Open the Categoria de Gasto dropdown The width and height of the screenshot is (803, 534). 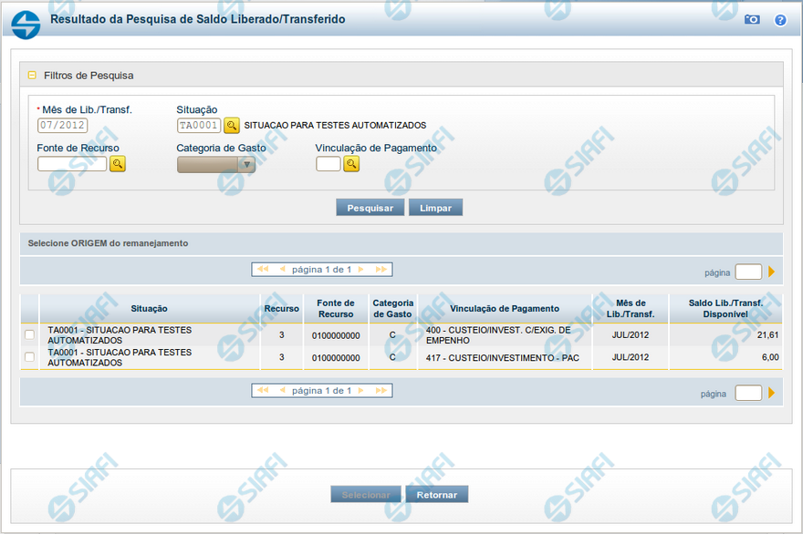pos(216,165)
